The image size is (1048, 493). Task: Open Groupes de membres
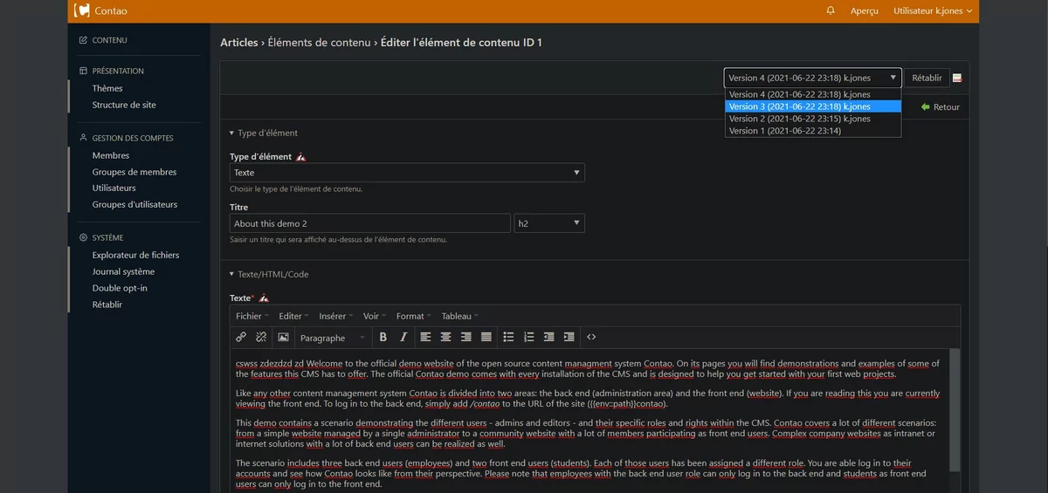click(134, 172)
